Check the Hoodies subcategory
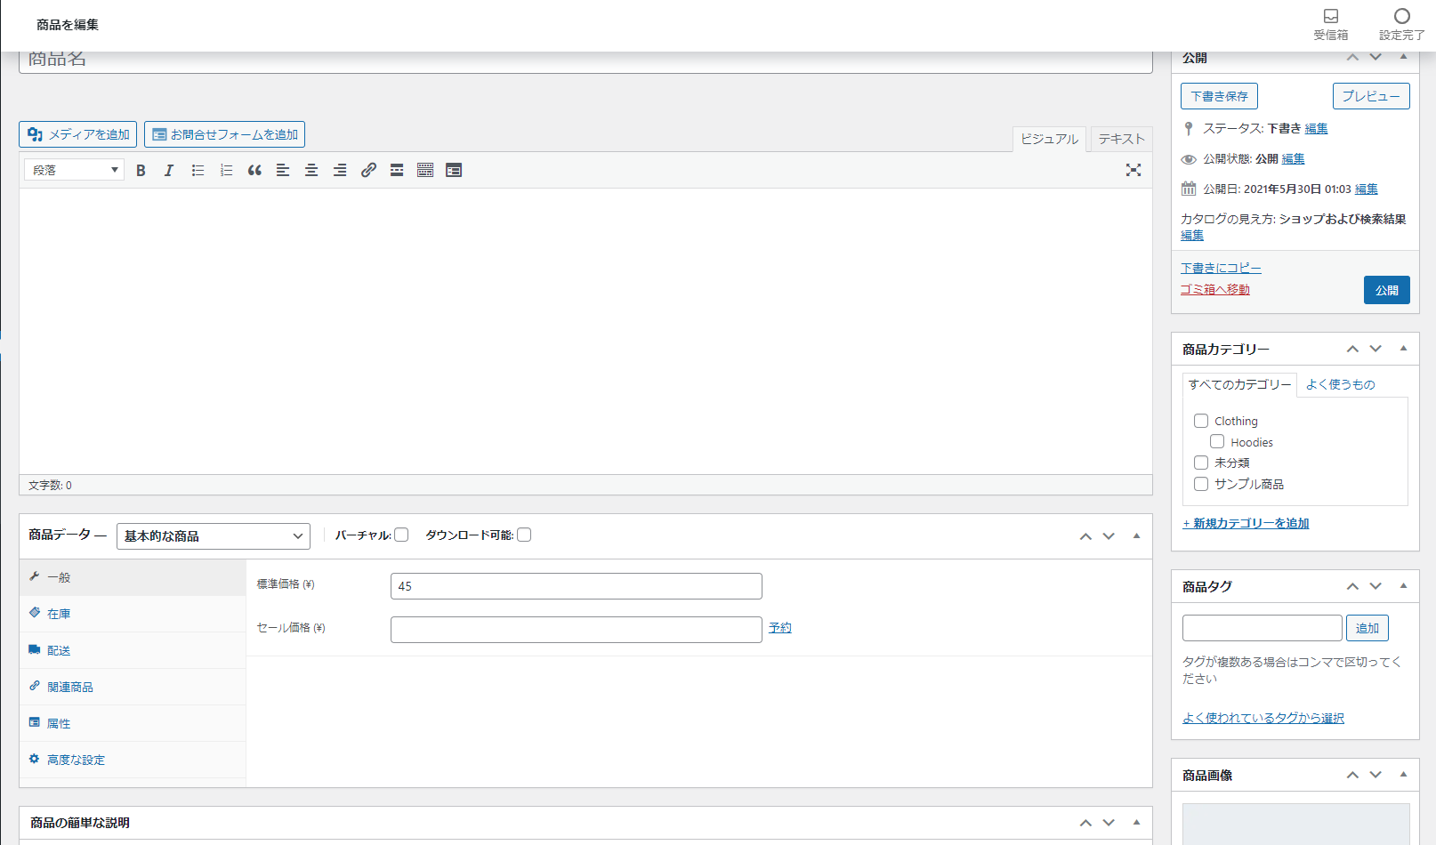The width and height of the screenshot is (1436, 845). [x=1217, y=441]
